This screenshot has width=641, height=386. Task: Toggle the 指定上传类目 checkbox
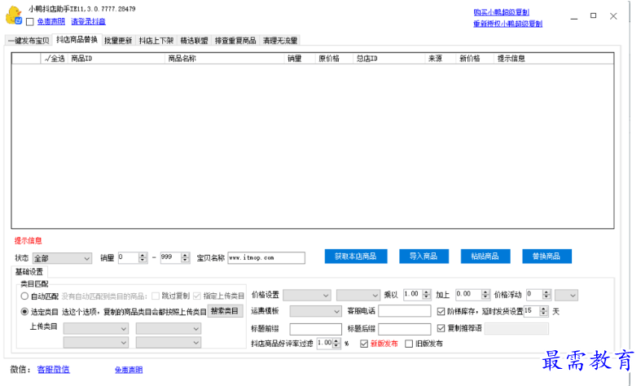197,296
